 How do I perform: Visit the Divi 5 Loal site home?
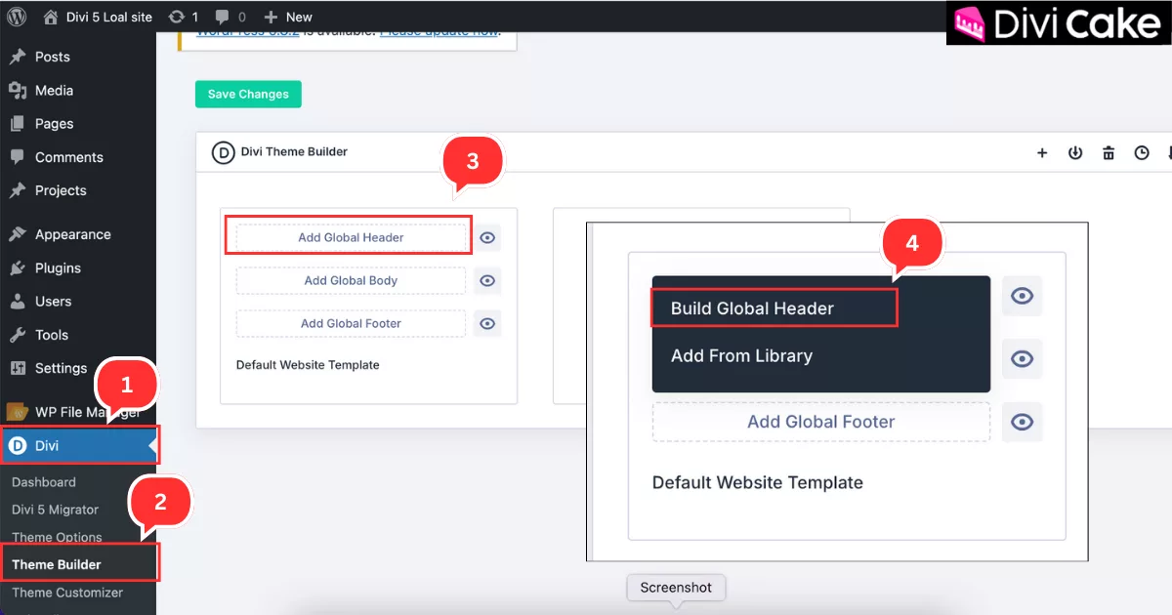click(98, 17)
